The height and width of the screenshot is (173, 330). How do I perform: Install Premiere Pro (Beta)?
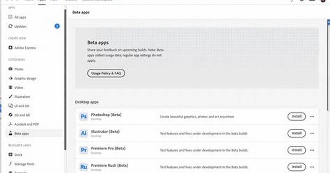click(x=297, y=150)
